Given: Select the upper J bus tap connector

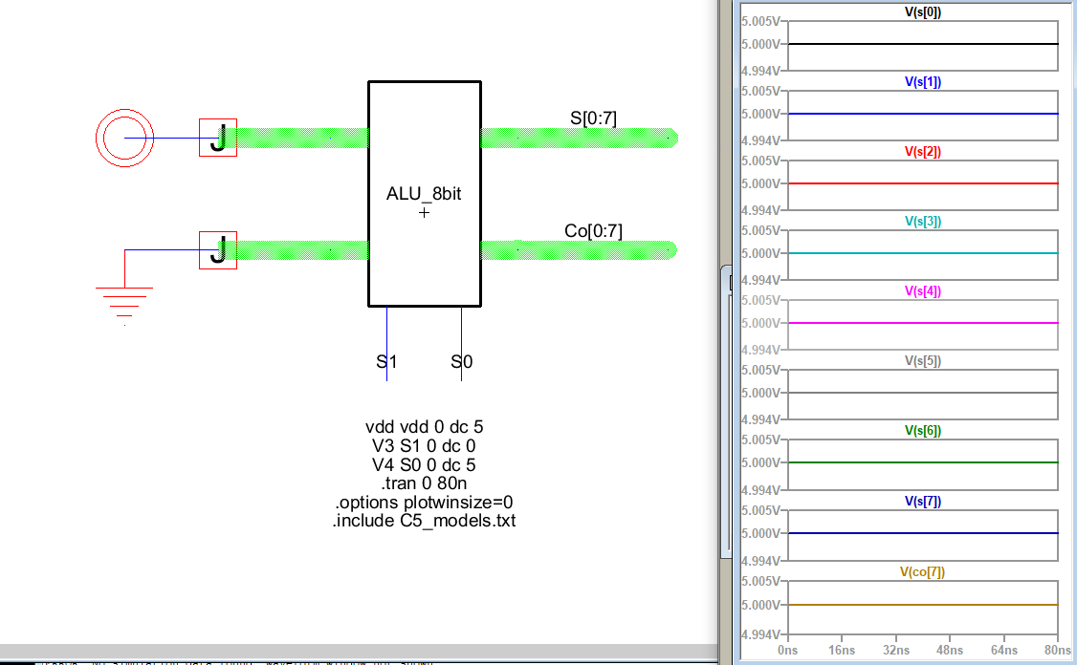Looking at the screenshot, I should [x=218, y=138].
